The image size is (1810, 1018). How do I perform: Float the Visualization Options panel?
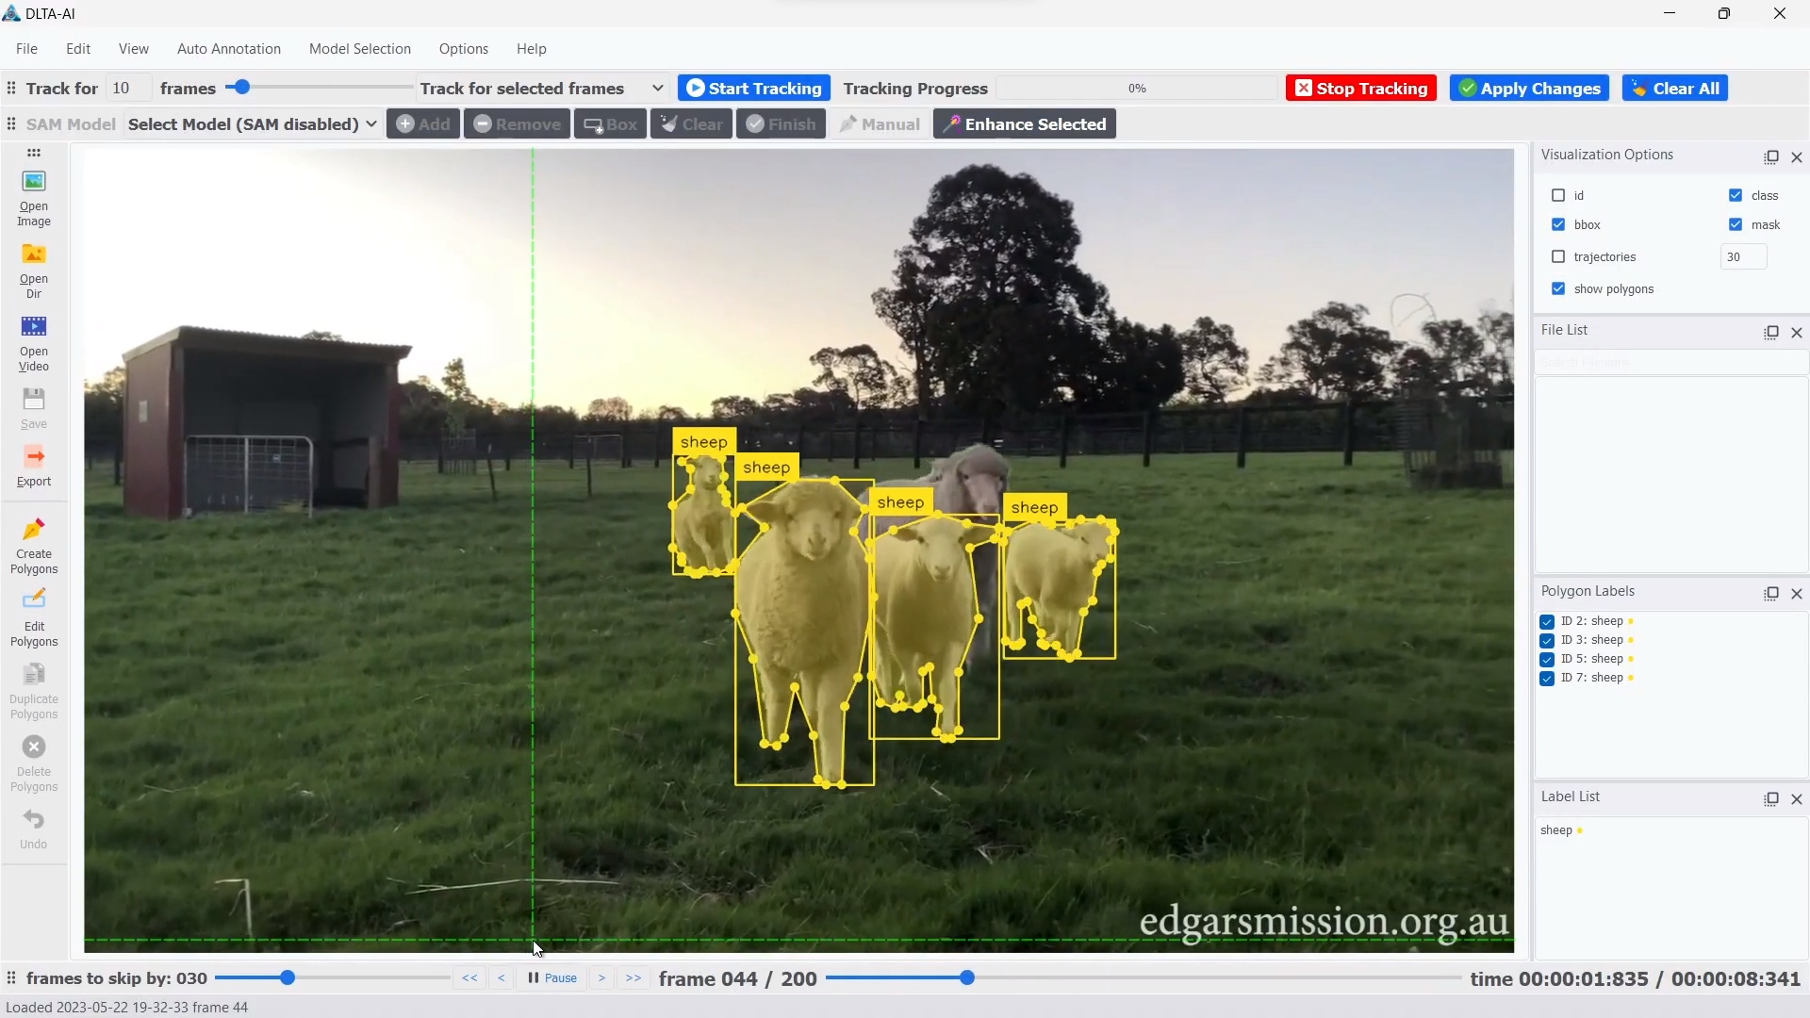1771,157
